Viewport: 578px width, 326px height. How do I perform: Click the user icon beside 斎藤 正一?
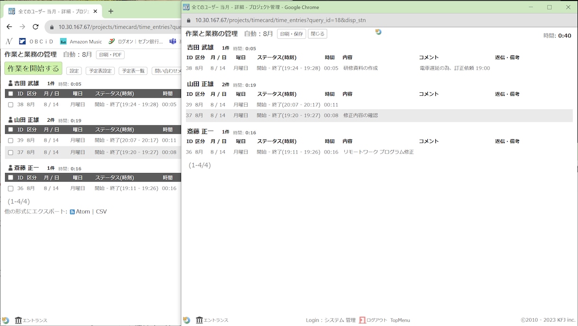coord(10,168)
